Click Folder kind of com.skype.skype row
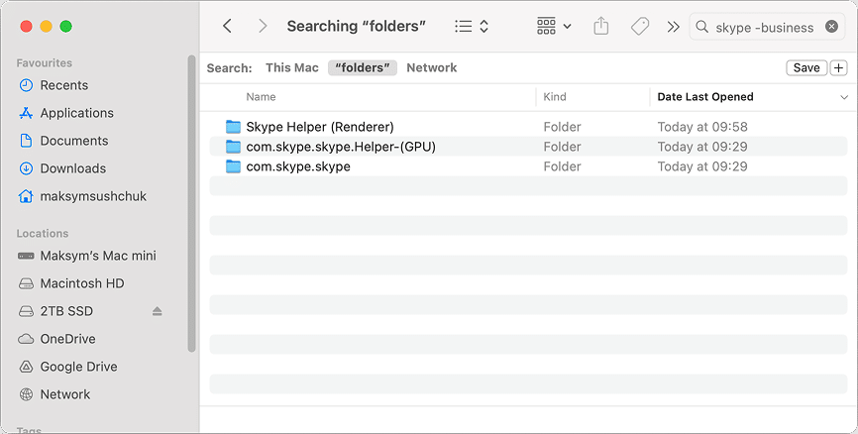 pos(562,166)
